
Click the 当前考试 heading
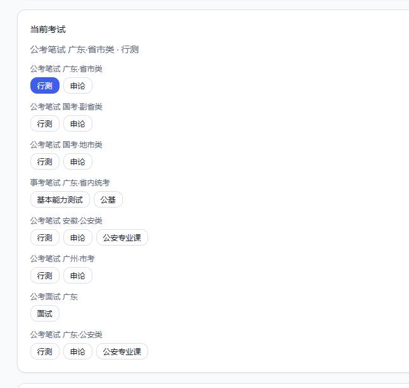(x=48, y=30)
